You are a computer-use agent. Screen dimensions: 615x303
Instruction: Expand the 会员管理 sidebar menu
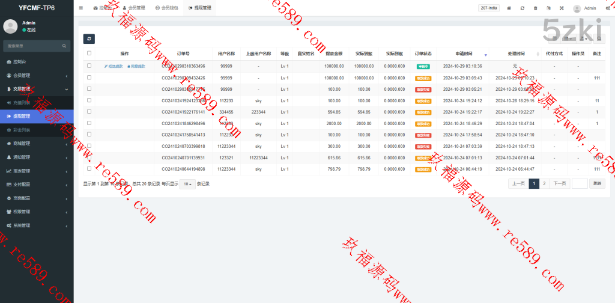36,76
